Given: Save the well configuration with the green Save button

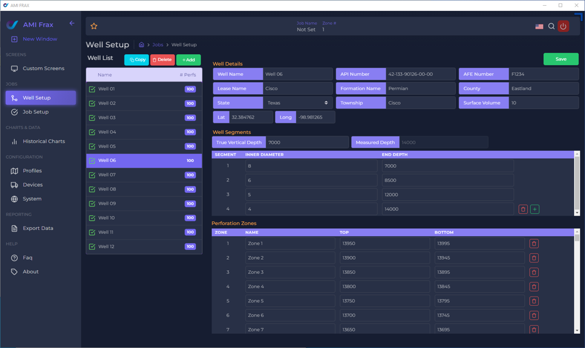Looking at the screenshot, I should [560, 59].
